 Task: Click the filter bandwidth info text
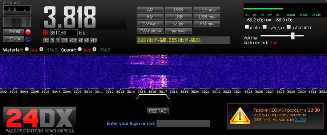tap(169, 40)
